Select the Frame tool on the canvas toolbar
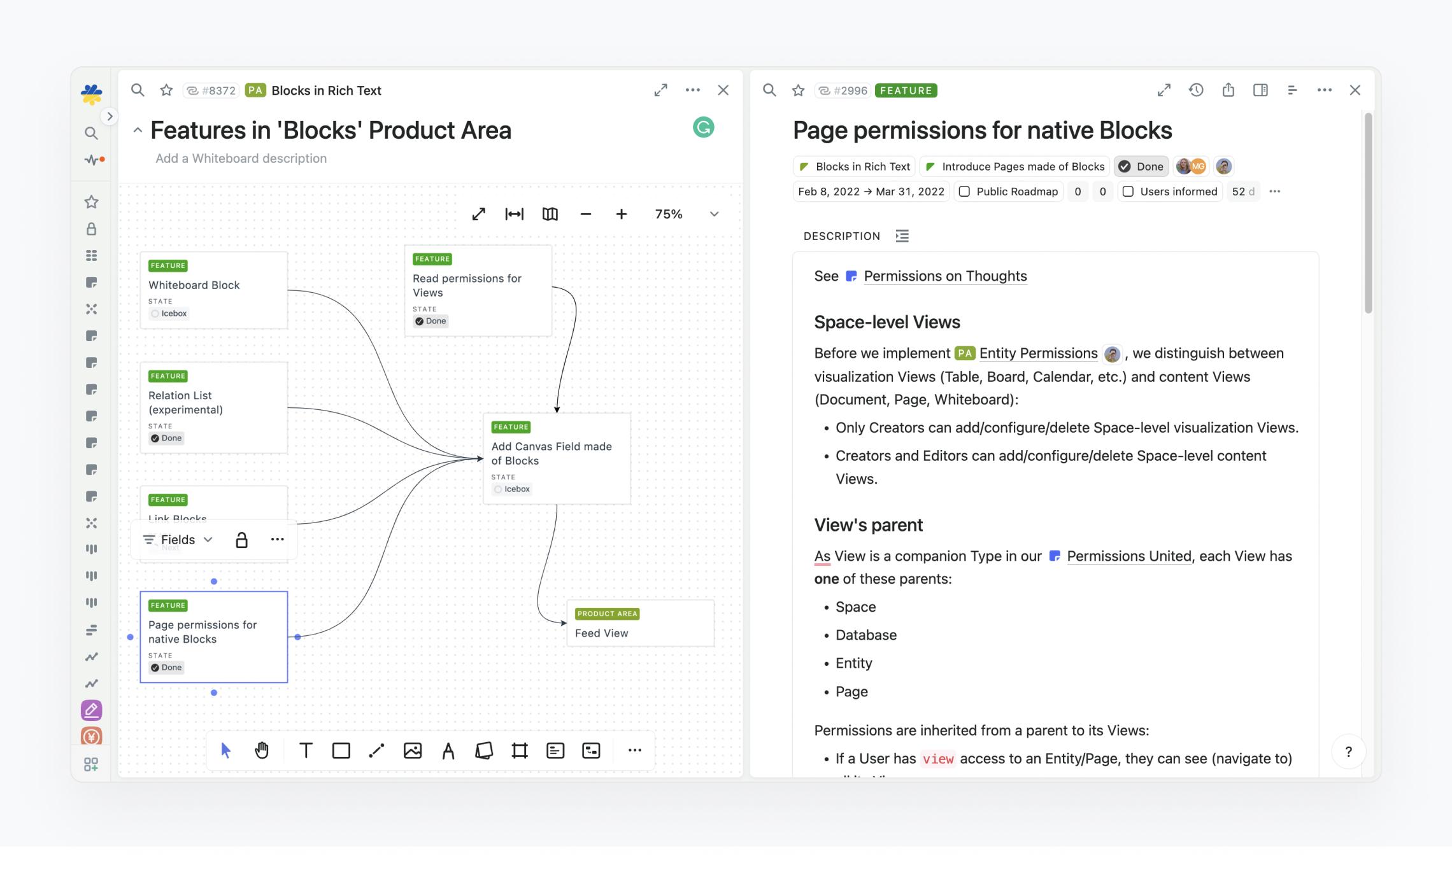 coord(520,750)
